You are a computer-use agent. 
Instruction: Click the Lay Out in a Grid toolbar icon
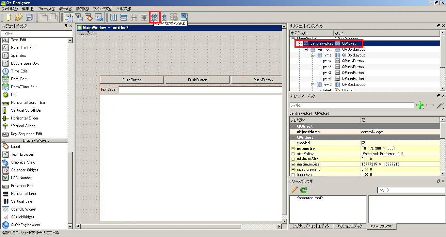[154, 17]
